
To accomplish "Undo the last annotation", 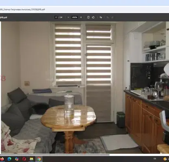I will pyautogui.click(x=108, y=17).
